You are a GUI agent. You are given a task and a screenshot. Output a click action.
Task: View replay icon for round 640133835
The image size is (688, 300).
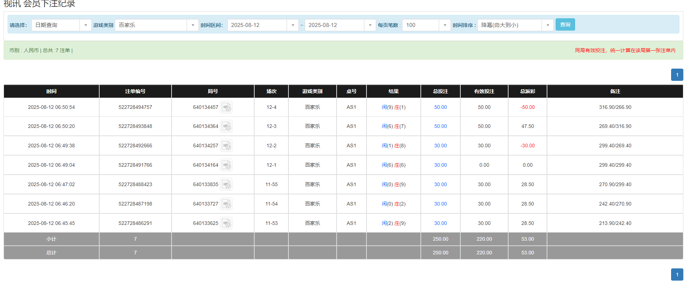click(x=226, y=185)
